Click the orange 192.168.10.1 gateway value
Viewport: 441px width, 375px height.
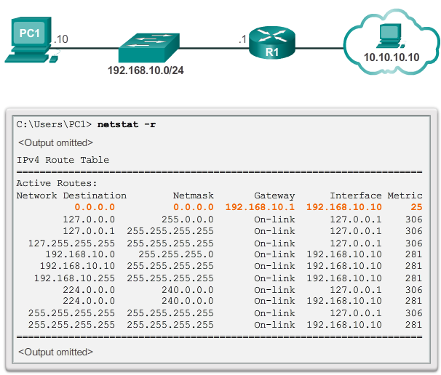[x=260, y=207]
